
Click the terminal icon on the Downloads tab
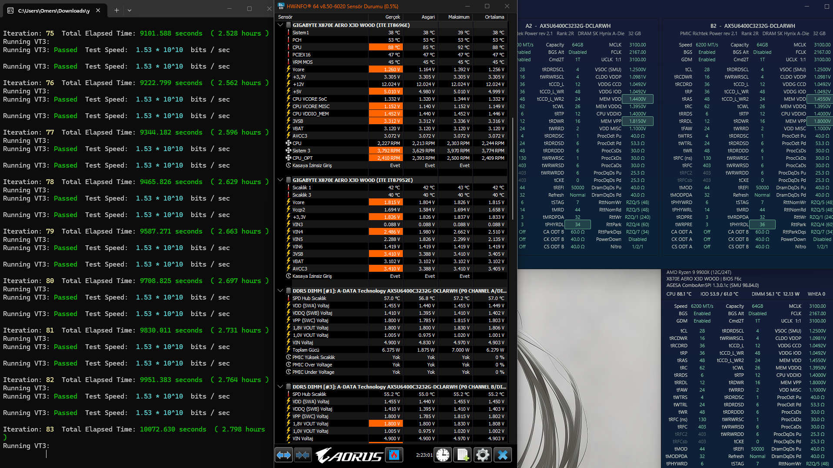click(x=10, y=10)
